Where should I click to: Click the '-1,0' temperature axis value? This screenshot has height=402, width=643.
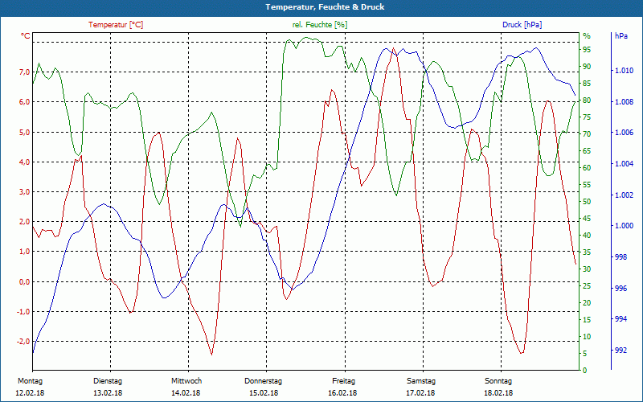tap(23, 312)
